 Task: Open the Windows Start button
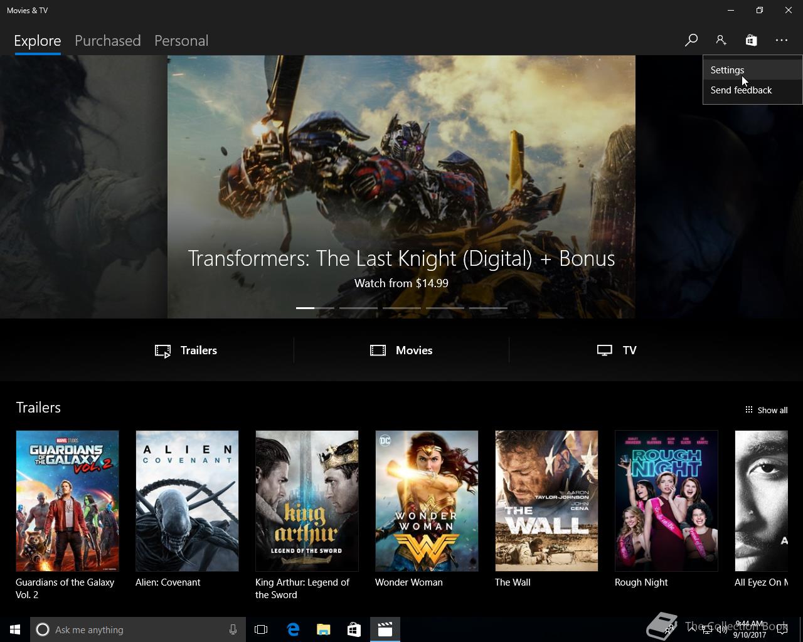tap(15, 629)
